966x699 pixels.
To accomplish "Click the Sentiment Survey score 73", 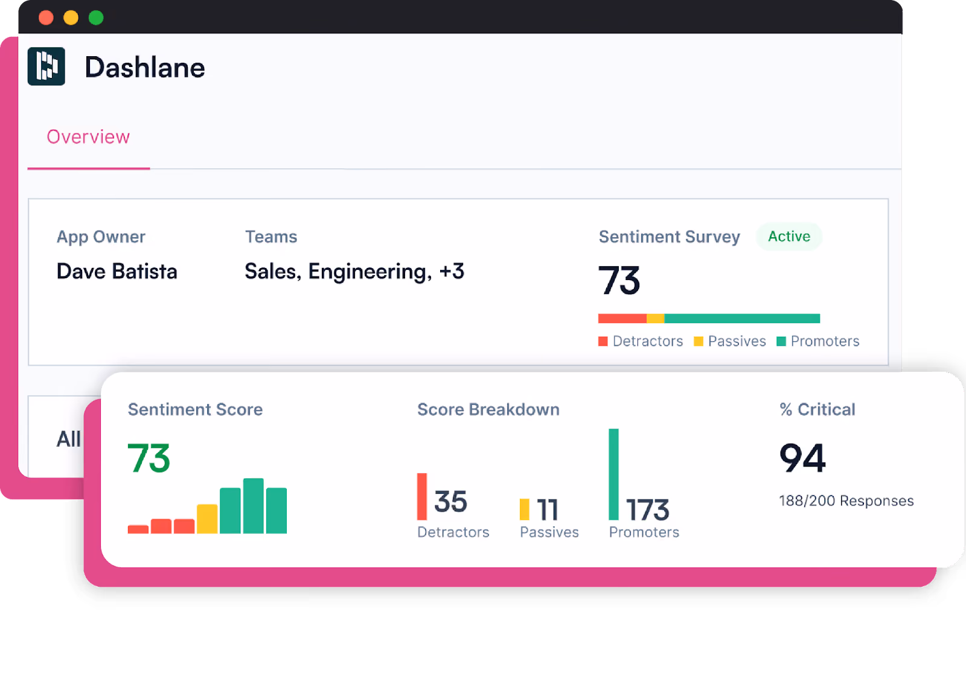I will (619, 281).
